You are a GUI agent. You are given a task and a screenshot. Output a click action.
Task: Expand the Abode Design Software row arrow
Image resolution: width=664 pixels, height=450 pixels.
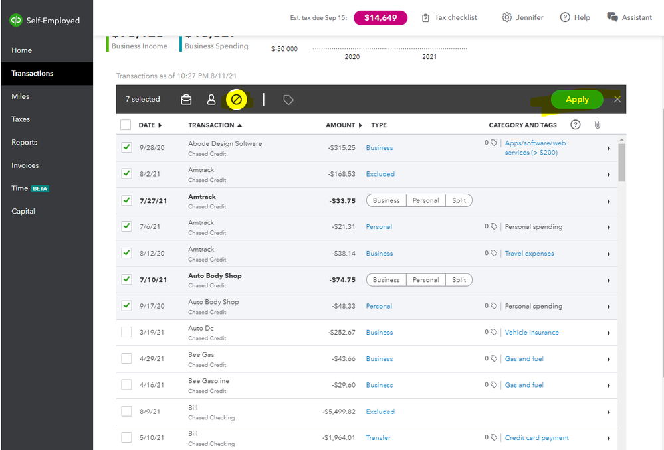(x=609, y=149)
